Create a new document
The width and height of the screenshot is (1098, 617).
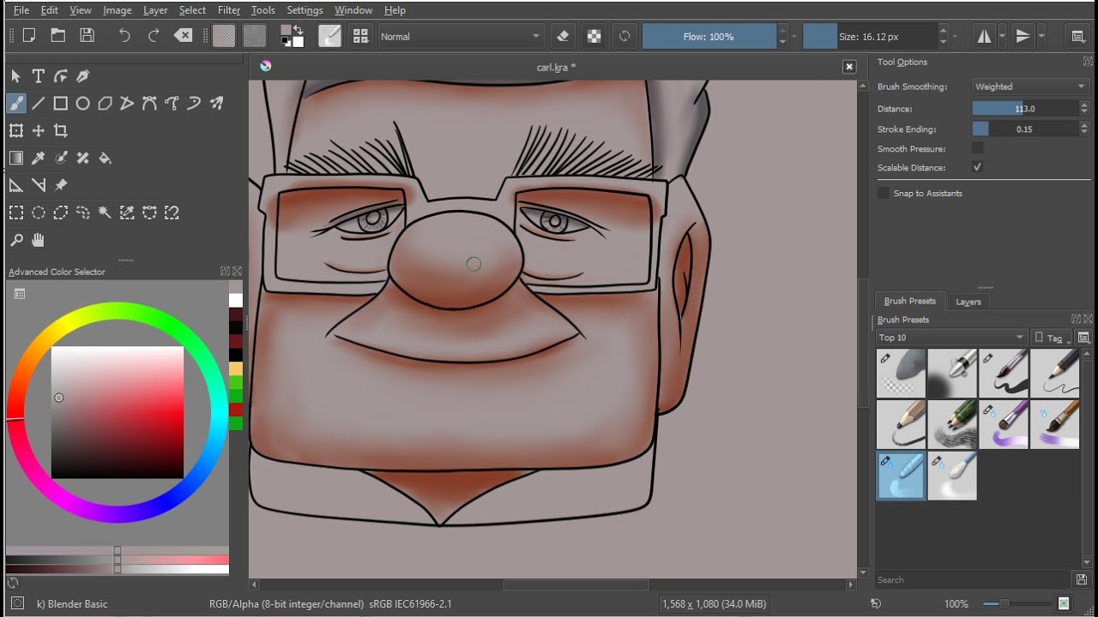pyautogui.click(x=28, y=36)
